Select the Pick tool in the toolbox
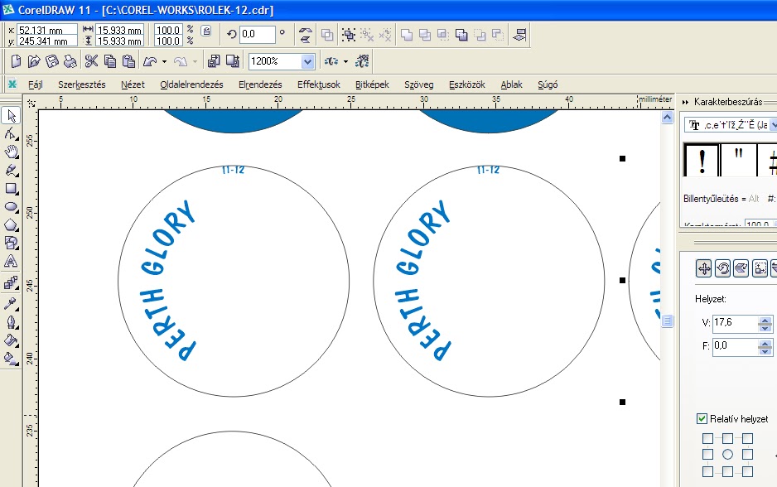The height and width of the screenshot is (487, 777). pos(11,115)
